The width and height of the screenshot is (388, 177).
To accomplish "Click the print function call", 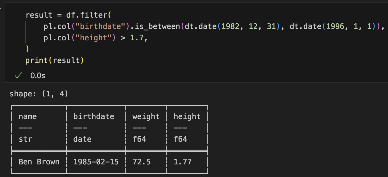I will [37, 60].
